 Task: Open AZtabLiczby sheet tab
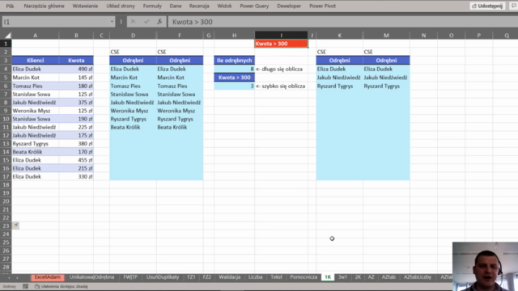point(418,277)
